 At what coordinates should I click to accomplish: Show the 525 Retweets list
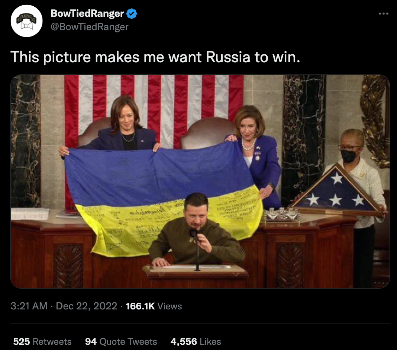click(x=42, y=342)
